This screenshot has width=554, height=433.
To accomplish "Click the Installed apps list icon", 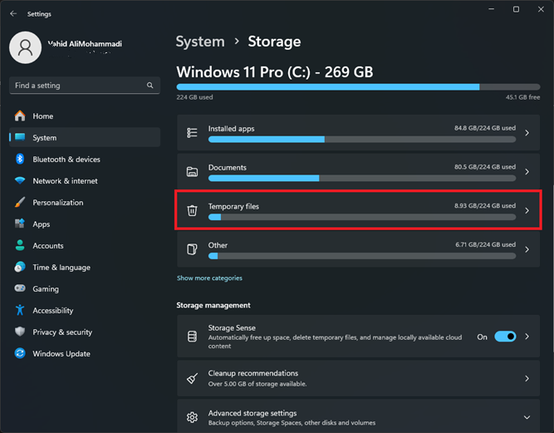I will (x=192, y=133).
